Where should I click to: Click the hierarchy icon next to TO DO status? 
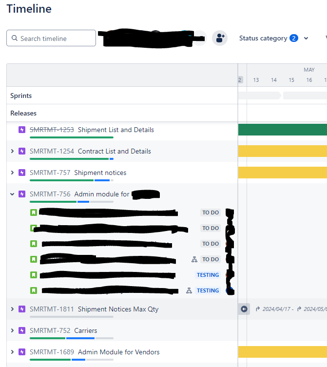pos(194,259)
